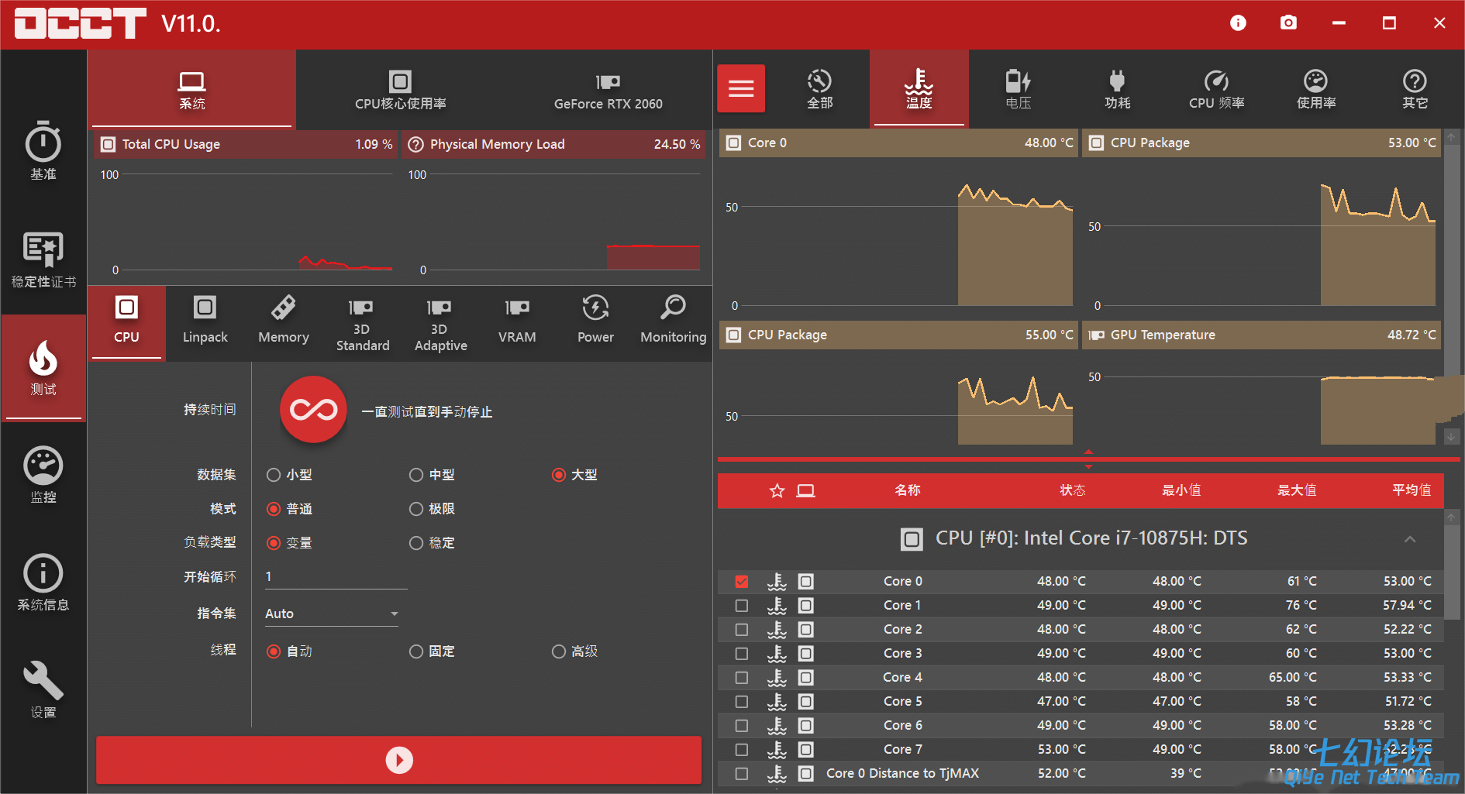Uncheck the Core 0 checkbox
The height and width of the screenshot is (794, 1465).
742,581
